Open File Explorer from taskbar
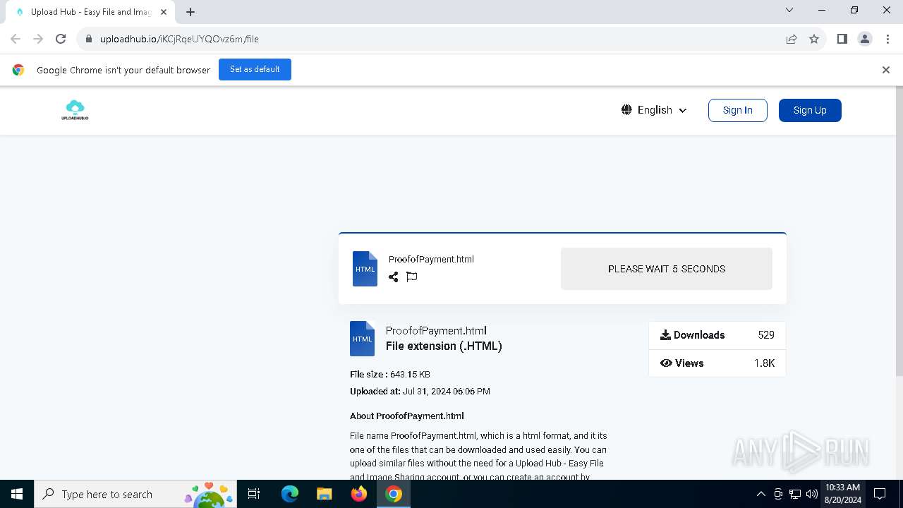903x508 pixels. pos(324,494)
